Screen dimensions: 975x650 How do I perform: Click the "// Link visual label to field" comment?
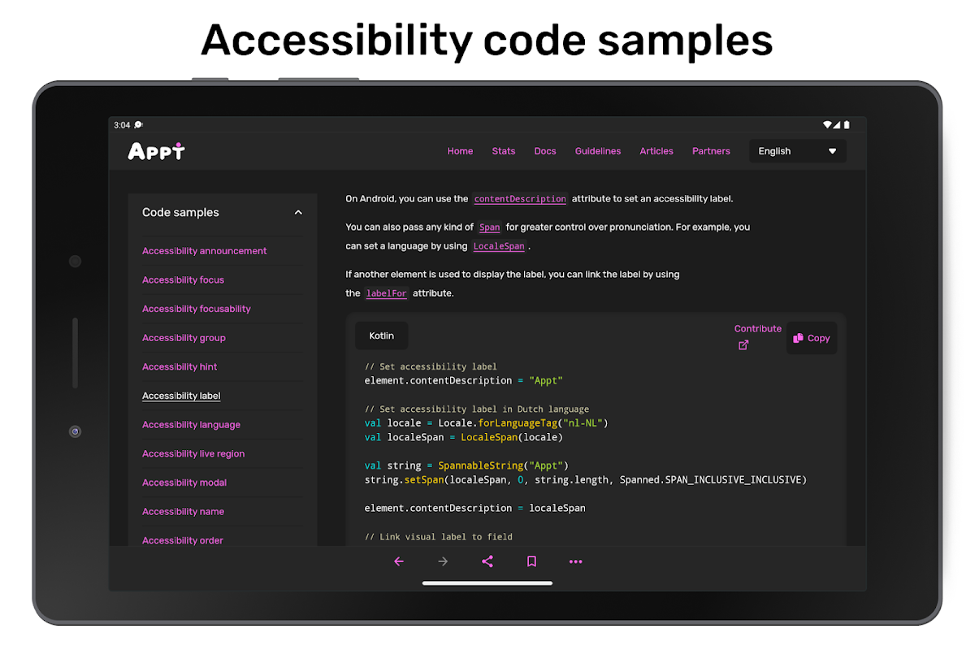(x=439, y=536)
